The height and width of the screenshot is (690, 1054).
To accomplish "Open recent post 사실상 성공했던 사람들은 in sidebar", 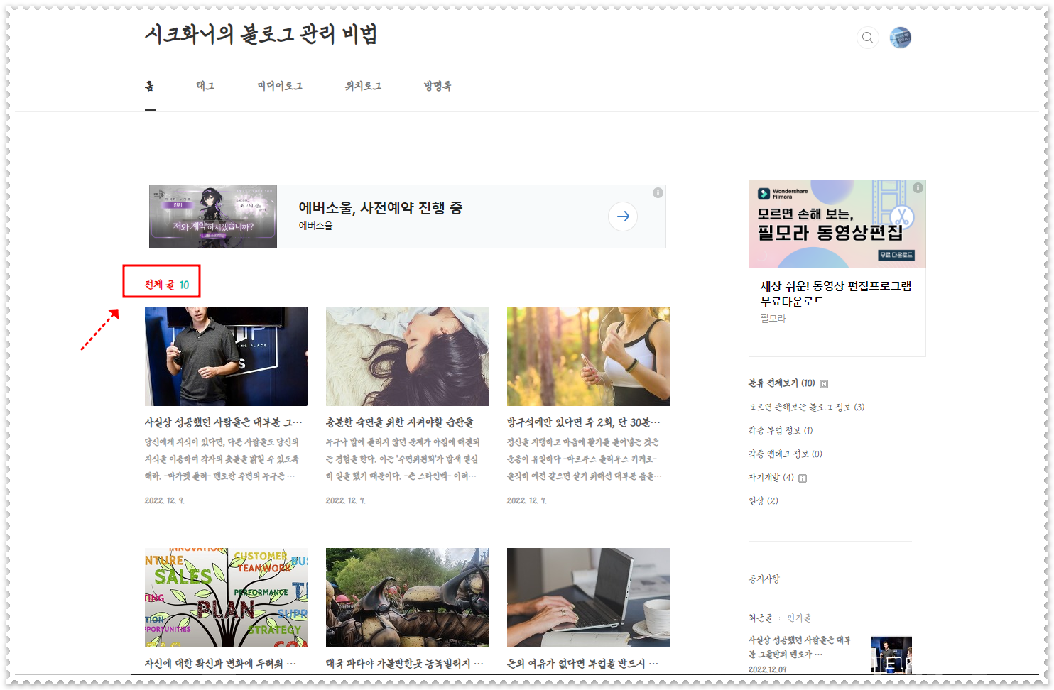I will (799, 647).
